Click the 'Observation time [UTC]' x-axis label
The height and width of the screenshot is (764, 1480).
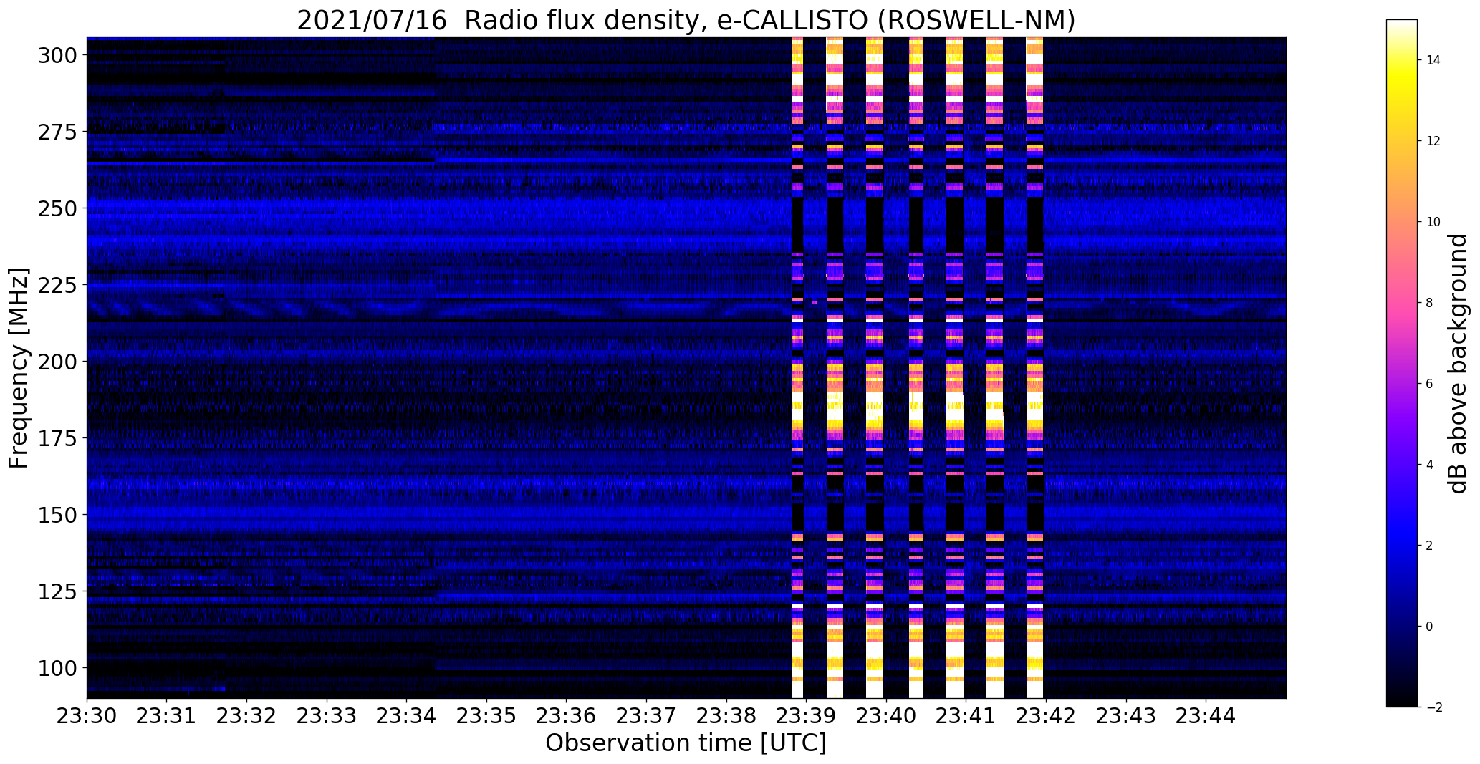click(686, 743)
